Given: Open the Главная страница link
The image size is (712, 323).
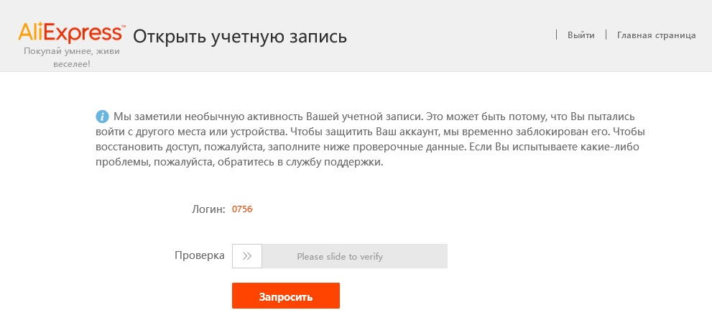Looking at the screenshot, I should tap(656, 35).
